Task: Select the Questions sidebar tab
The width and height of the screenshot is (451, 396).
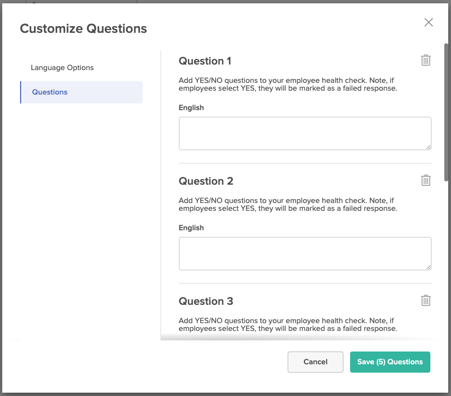Action: pyautogui.click(x=81, y=92)
